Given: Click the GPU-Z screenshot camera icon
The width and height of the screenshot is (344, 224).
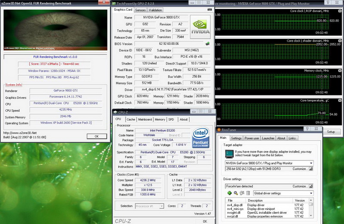Looking at the screenshot, I should click(x=209, y=9).
